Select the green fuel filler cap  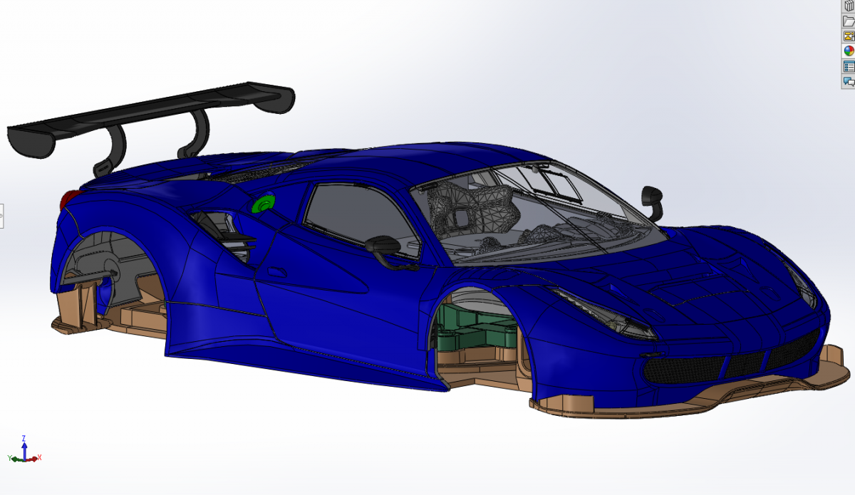point(265,204)
